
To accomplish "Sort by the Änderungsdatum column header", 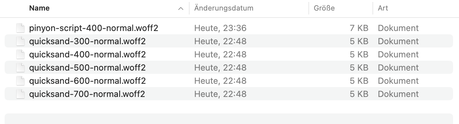I will [x=224, y=8].
